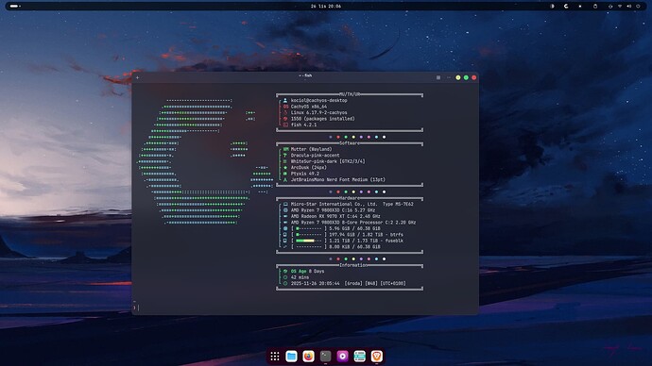Open Firefox from the dock
Screen dimensions: 652x366
click(309, 356)
